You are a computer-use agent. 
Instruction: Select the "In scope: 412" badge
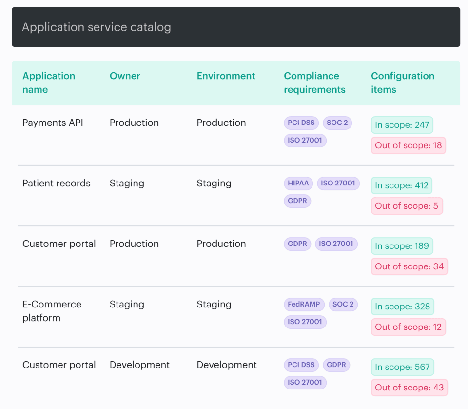(x=401, y=185)
